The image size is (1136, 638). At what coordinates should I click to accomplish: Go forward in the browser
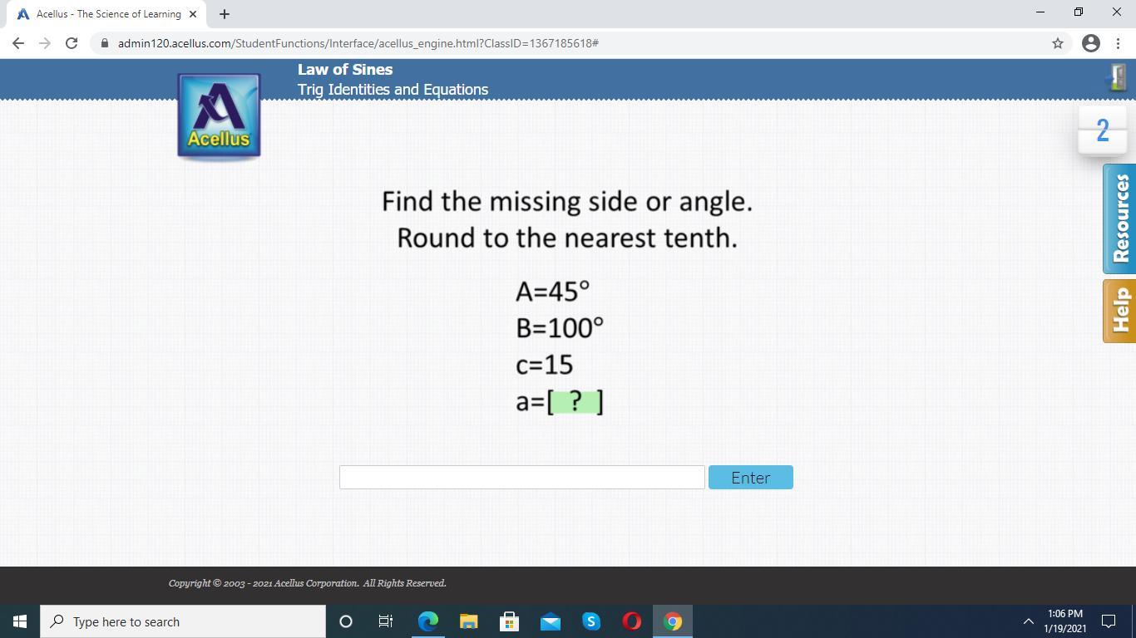click(x=45, y=43)
